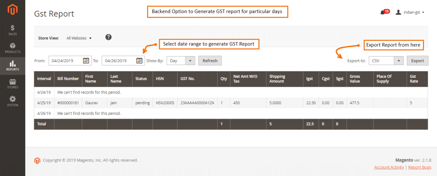Expand the Store View All Websites dropdown
The height and width of the screenshot is (176, 437).
pyautogui.click(x=79, y=38)
